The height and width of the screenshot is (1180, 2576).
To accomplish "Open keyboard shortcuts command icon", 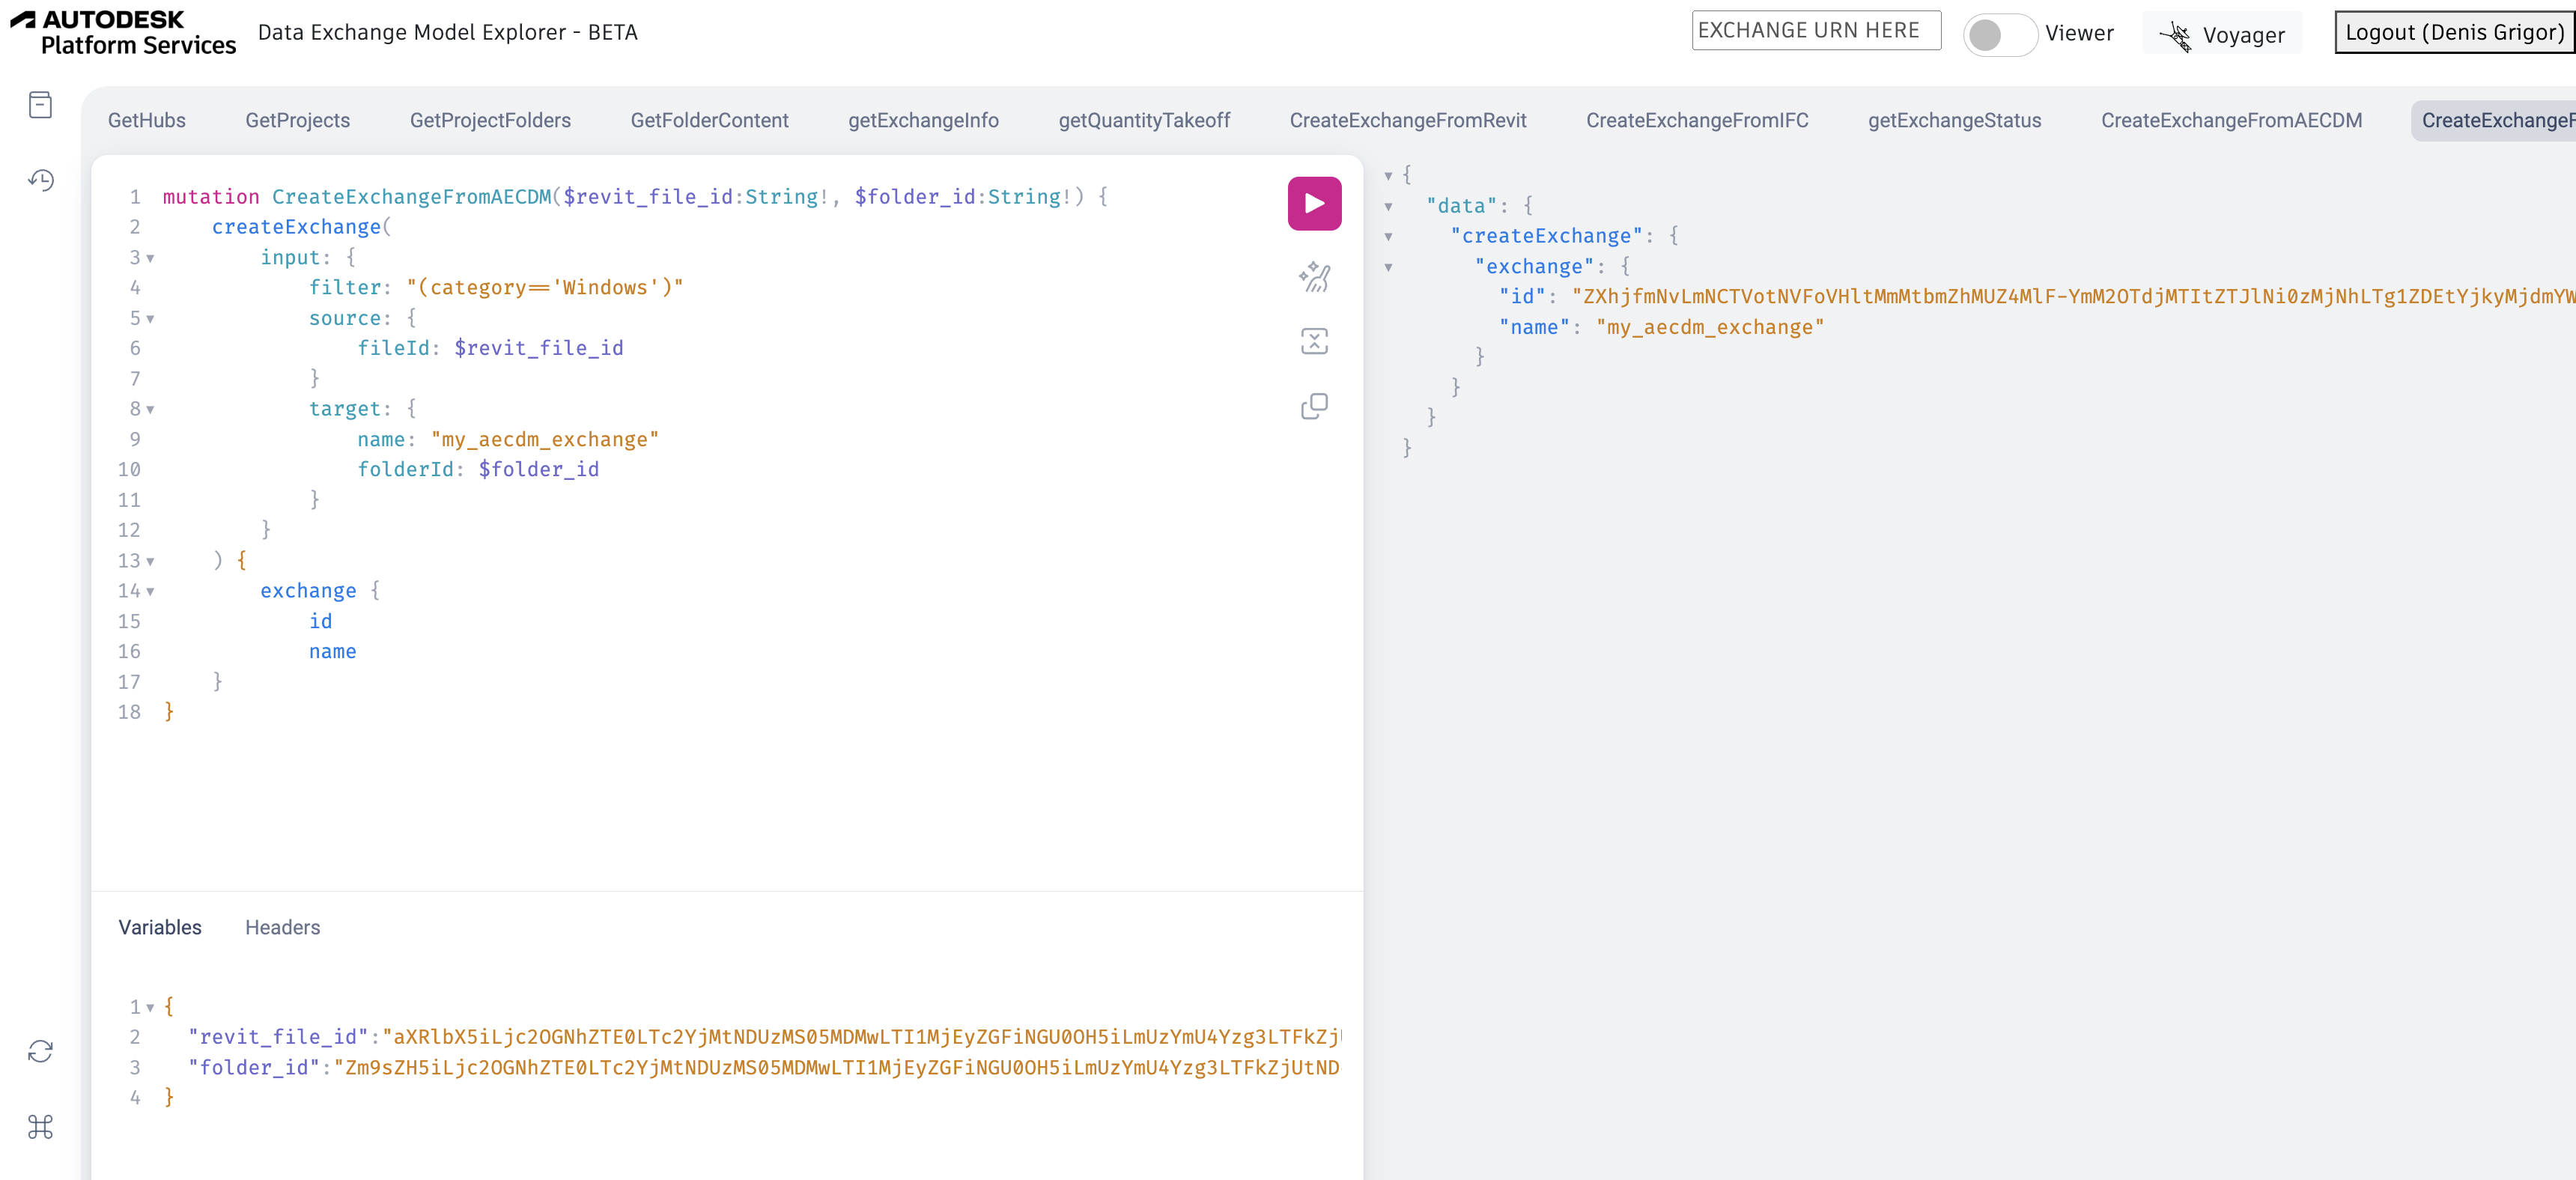I will [x=40, y=1127].
